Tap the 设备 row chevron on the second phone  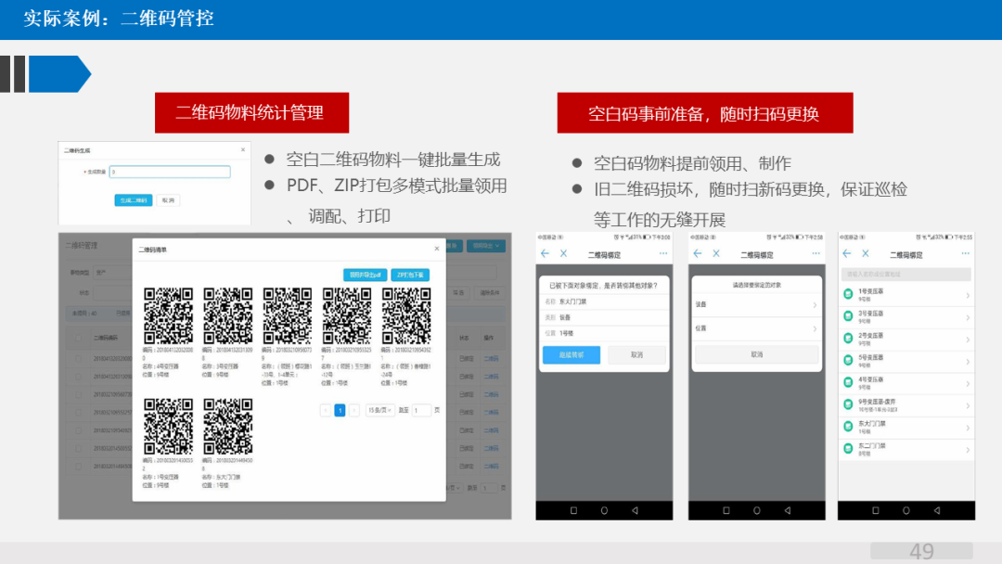(815, 304)
